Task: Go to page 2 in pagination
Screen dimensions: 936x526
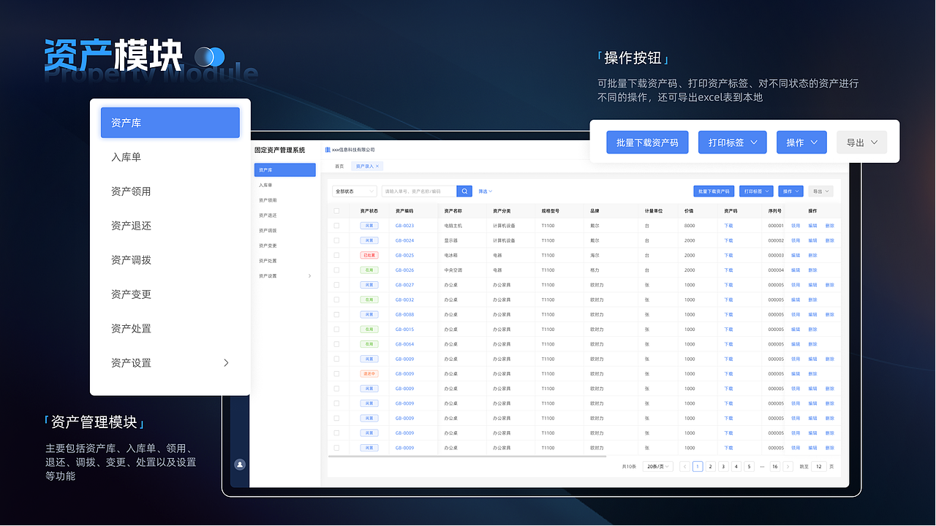Action: (710, 466)
